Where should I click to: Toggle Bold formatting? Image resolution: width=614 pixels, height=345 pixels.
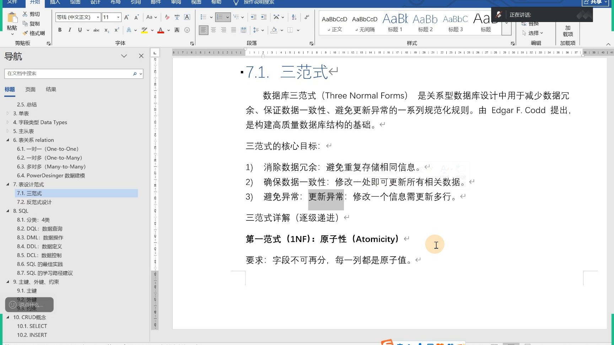point(60,30)
